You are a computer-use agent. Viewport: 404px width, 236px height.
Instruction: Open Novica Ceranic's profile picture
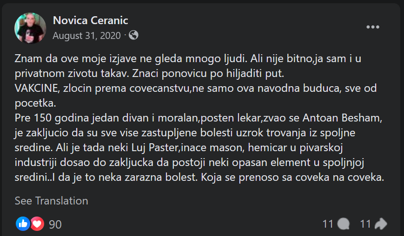tap(31, 28)
